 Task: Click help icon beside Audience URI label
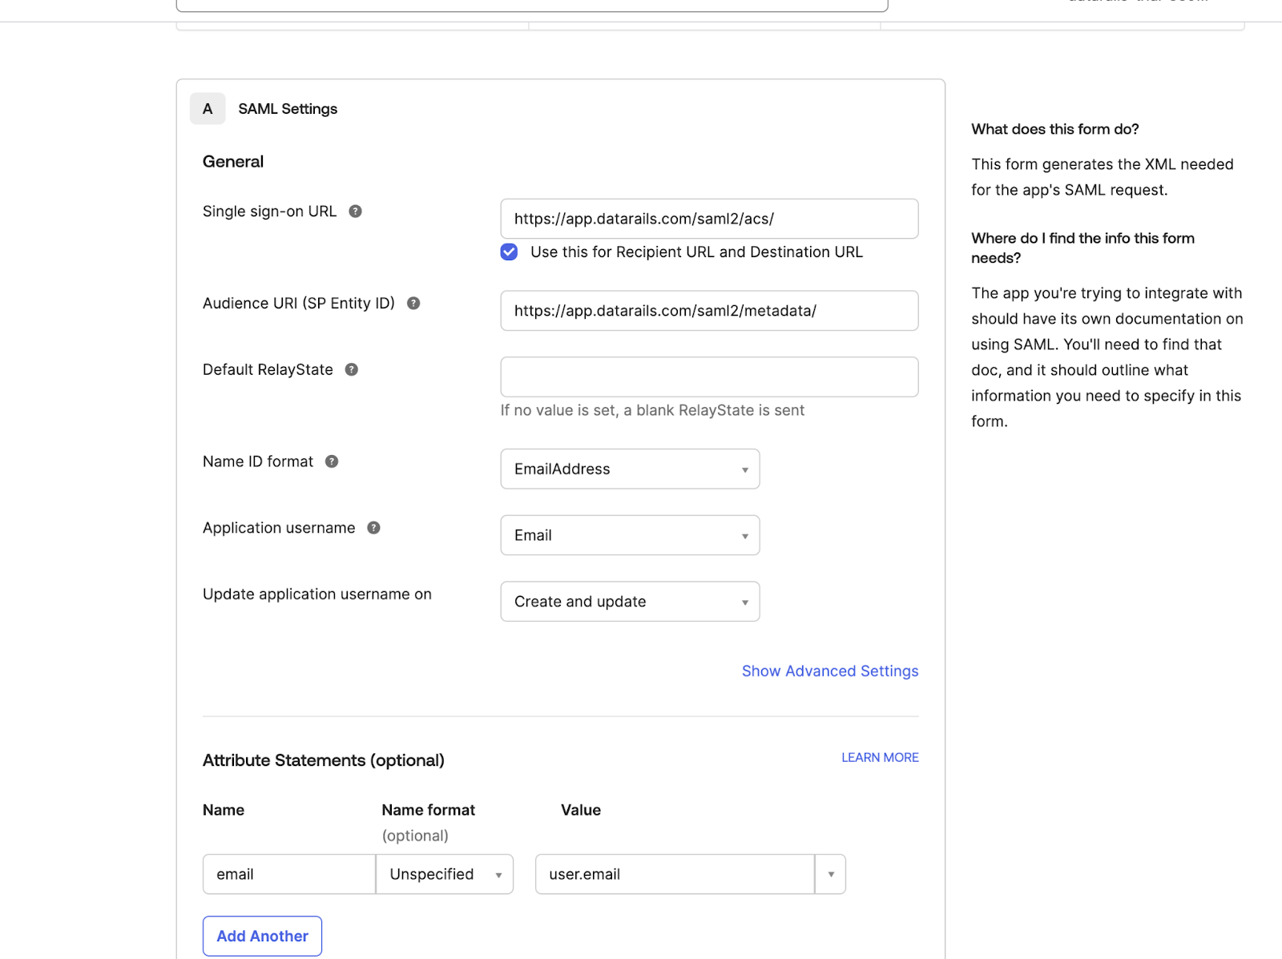pyautogui.click(x=413, y=304)
